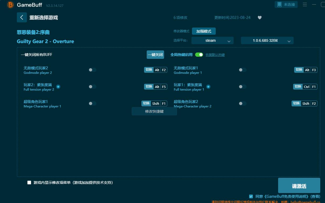Screen dimensions: 325x203
Task: Disable the global hotkey toggle
Action: (199, 55)
